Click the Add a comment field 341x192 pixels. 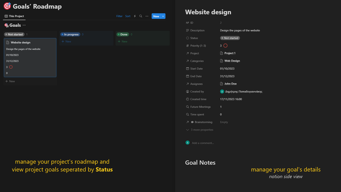tap(203, 143)
